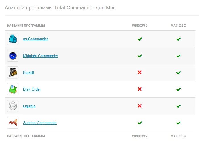199x142 pixels.
Task: Click the Disk Order green floppy icon
Action: point(13,89)
